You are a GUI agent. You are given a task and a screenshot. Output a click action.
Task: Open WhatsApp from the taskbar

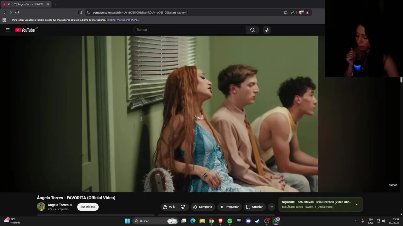pyautogui.click(x=276, y=221)
